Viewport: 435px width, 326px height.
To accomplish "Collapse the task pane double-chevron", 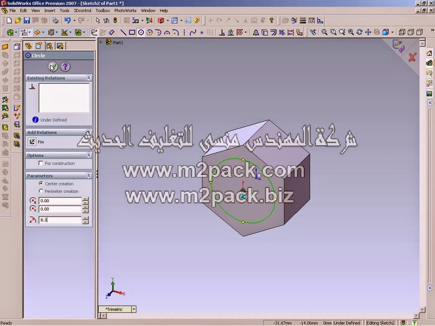I will pos(430,103).
